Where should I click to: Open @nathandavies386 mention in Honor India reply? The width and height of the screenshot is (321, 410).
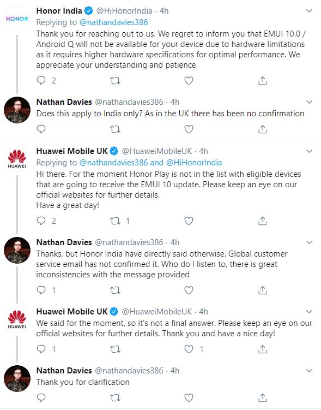[x=113, y=22]
